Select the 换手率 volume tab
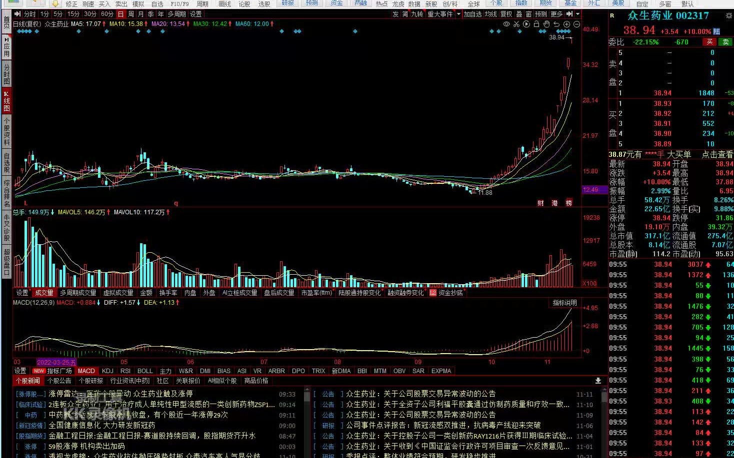This screenshot has width=734, height=458. [x=168, y=293]
